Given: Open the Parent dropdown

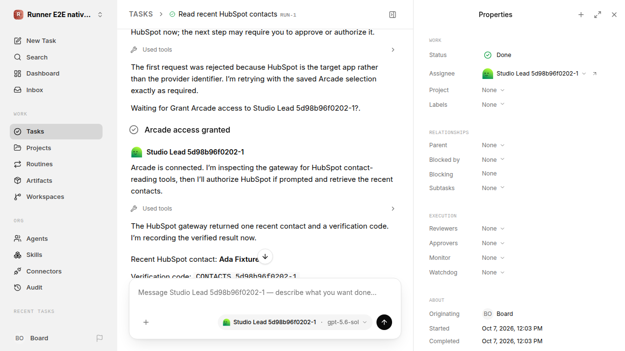Looking at the screenshot, I should click(493, 145).
